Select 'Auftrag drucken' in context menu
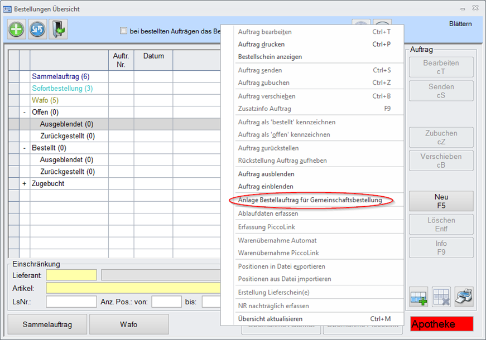Image resolution: width=486 pixels, height=340 pixels. (x=261, y=45)
